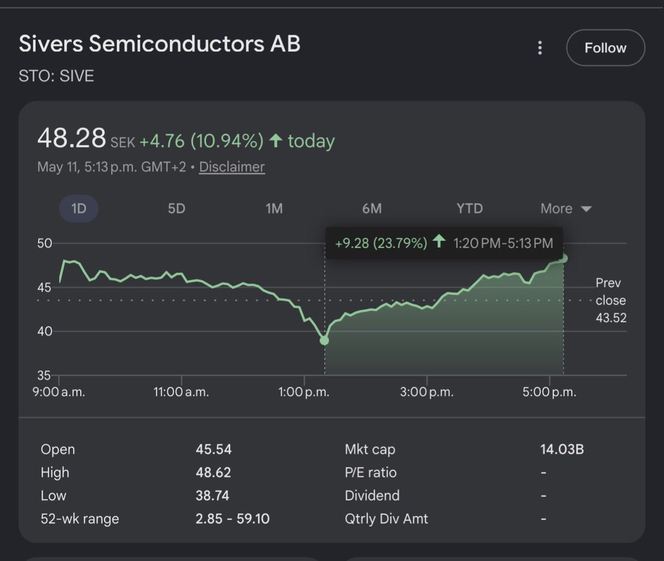Follow Sivers Semiconductors AB stock
The image size is (664, 561).
pyautogui.click(x=605, y=48)
